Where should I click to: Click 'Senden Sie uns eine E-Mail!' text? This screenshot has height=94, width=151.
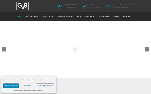124,5
